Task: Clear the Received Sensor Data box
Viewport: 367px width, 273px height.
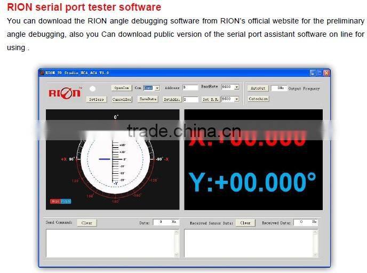Action: [245, 223]
